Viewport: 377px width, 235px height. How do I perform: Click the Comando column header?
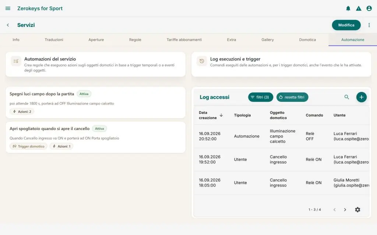point(314,115)
